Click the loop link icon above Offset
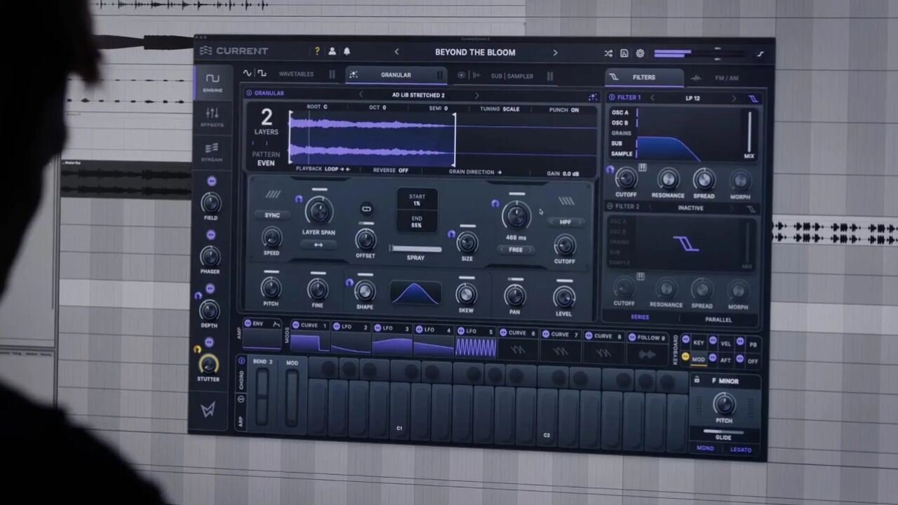The width and height of the screenshot is (898, 505). 366,208
